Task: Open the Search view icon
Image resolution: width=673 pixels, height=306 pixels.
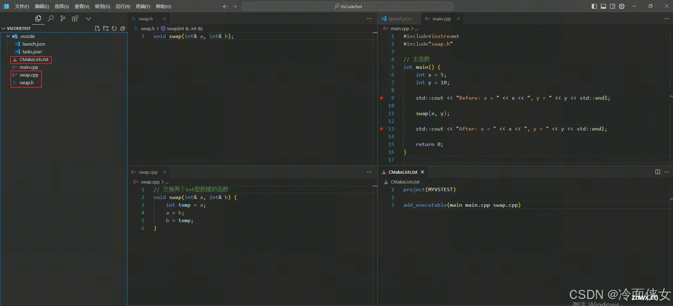Action: pyautogui.click(x=51, y=19)
